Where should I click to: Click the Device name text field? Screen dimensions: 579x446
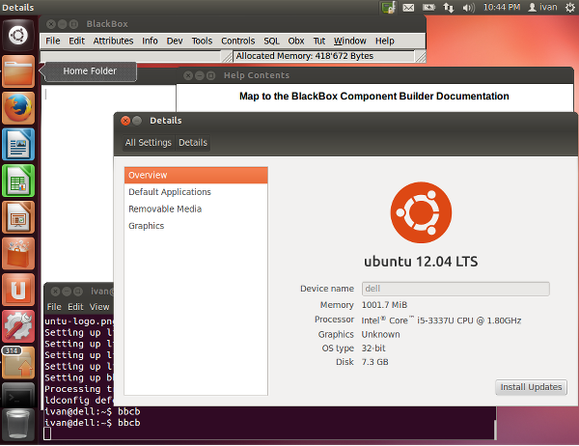tap(455, 289)
